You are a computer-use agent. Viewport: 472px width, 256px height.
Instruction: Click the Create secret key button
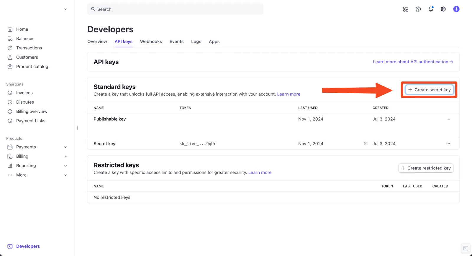click(429, 90)
